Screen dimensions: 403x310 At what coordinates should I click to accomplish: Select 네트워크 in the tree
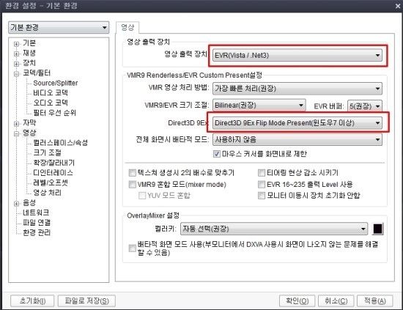[36, 213]
